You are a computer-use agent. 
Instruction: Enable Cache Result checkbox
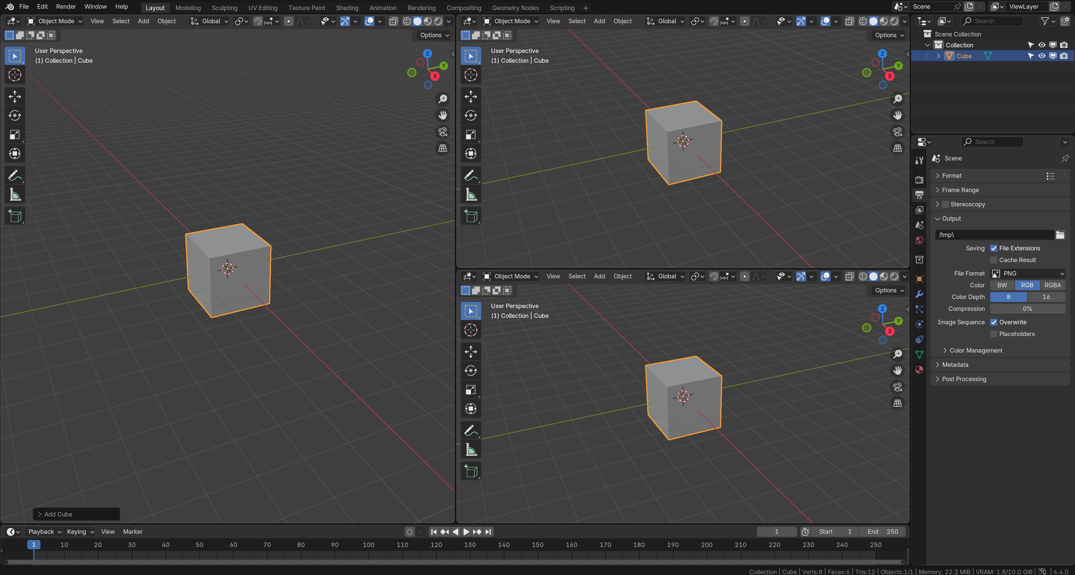point(994,260)
